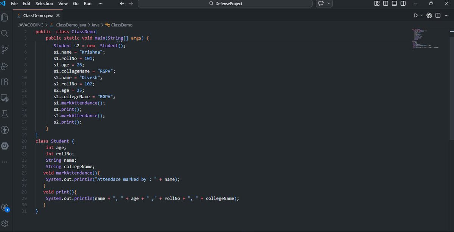Open the Copilot chat icon in title bar

[321, 3]
